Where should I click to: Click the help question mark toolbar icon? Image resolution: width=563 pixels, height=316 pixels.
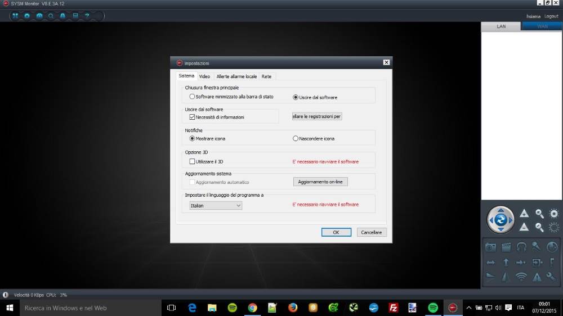pyautogui.click(x=87, y=16)
